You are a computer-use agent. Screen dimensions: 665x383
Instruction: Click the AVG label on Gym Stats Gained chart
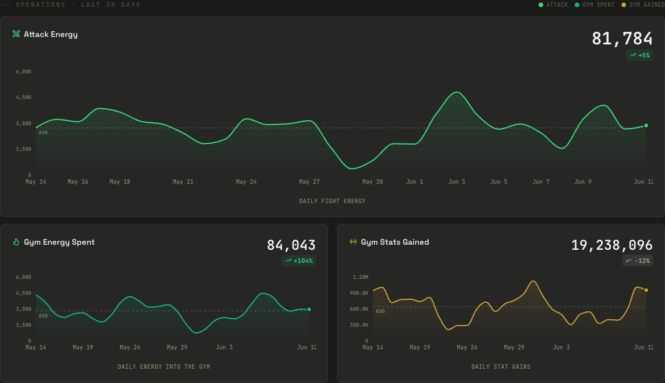point(380,311)
